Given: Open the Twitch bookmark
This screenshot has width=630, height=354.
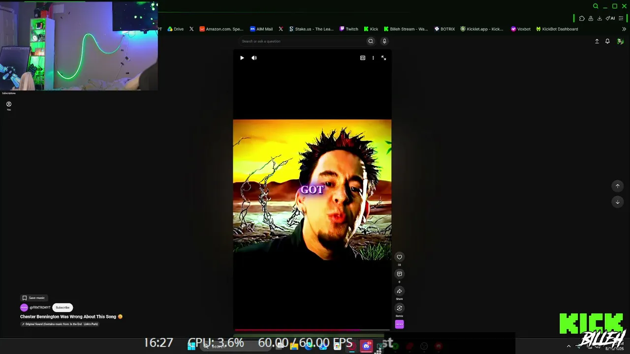Looking at the screenshot, I should tap(349, 29).
